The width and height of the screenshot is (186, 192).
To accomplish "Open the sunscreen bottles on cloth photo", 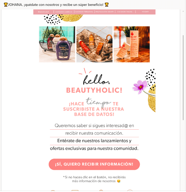I will click(x=95, y=44).
